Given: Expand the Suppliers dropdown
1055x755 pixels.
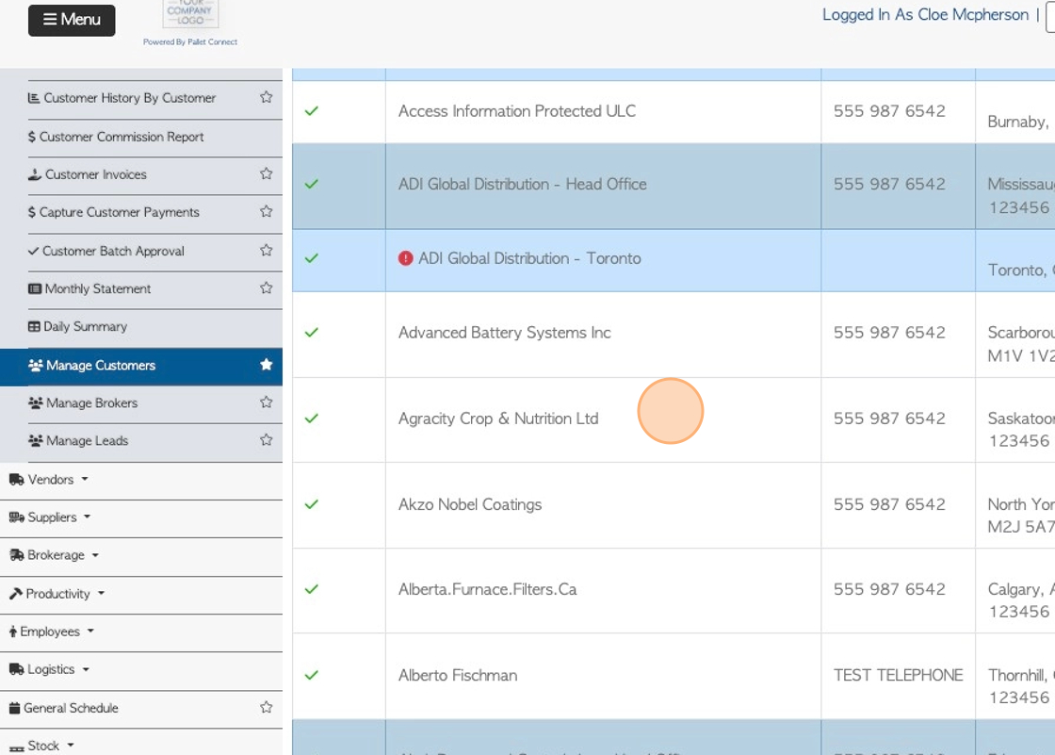Looking at the screenshot, I should pyautogui.click(x=51, y=517).
